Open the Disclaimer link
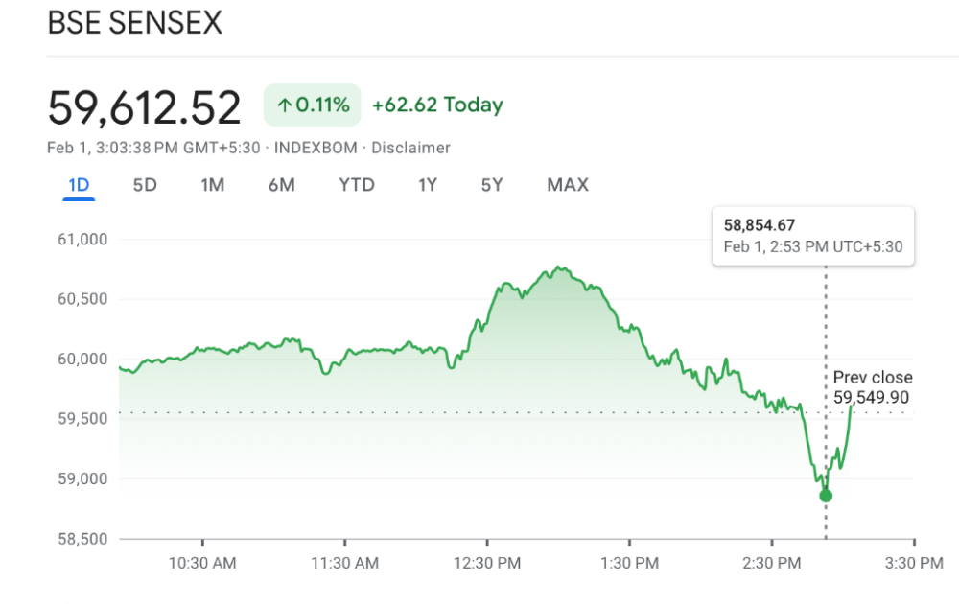The height and width of the screenshot is (604, 959). coord(411,148)
